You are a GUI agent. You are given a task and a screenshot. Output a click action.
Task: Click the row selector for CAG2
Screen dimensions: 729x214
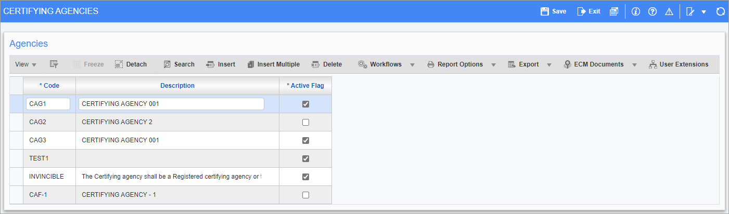click(x=17, y=122)
